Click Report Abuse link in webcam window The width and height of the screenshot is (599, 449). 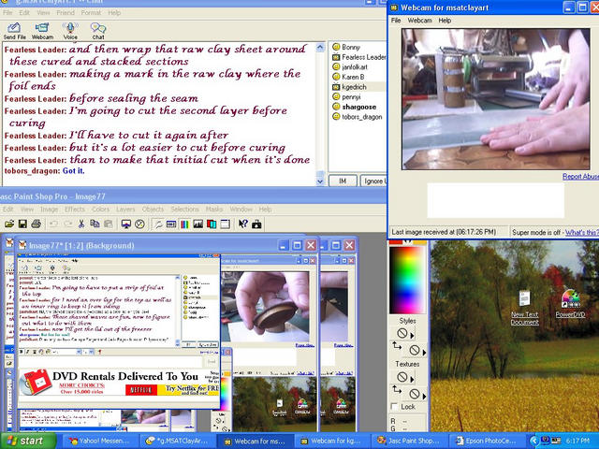580,177
